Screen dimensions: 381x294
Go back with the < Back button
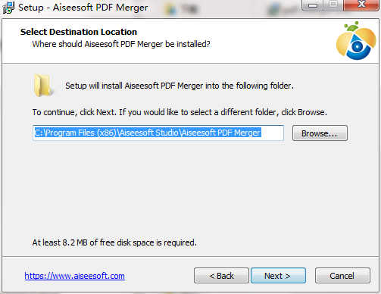(221, 276)
